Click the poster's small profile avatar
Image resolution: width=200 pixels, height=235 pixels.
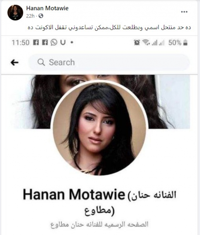(x=15, y=12)
